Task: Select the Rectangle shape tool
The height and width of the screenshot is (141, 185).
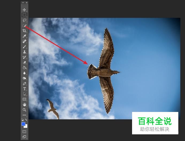Action: point(24,99)
